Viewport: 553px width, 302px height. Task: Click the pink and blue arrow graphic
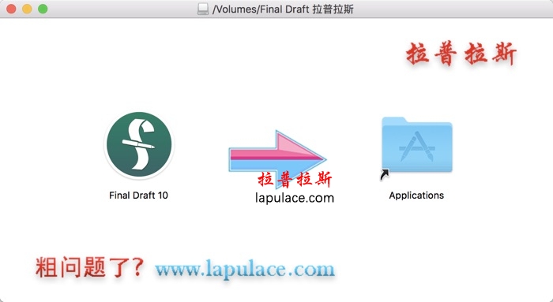[277, 158]
